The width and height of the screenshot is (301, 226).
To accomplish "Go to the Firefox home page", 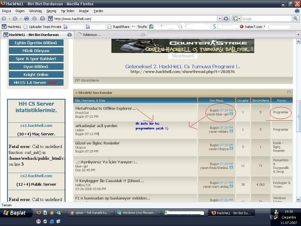I will point(42,19).
